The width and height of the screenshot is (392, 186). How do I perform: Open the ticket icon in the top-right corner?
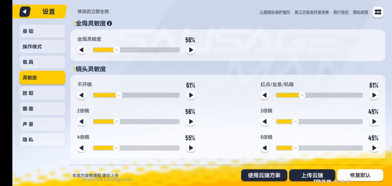click(x=378, y=12)
